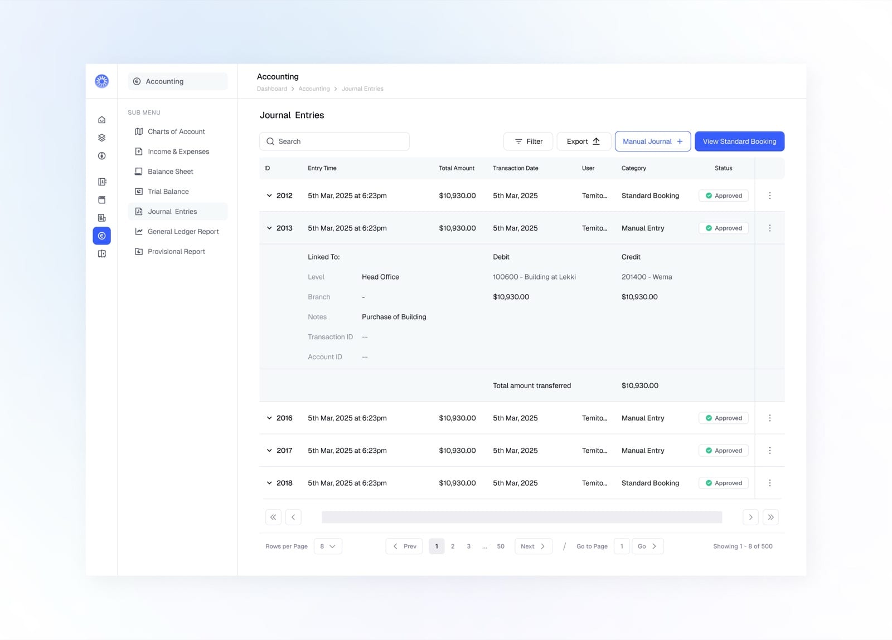The width and height of the screenshot is (892, 640).
Task: Click the app logo icon in sidebar
Action: (x=101, y=81)
